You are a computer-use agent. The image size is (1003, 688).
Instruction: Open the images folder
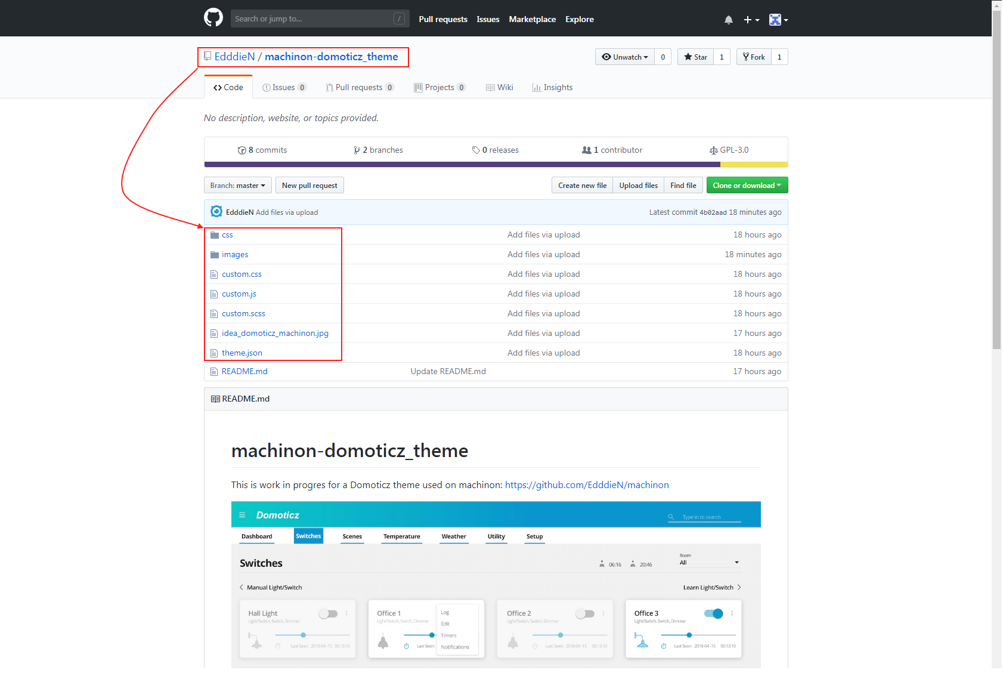(x=235, y=255)
